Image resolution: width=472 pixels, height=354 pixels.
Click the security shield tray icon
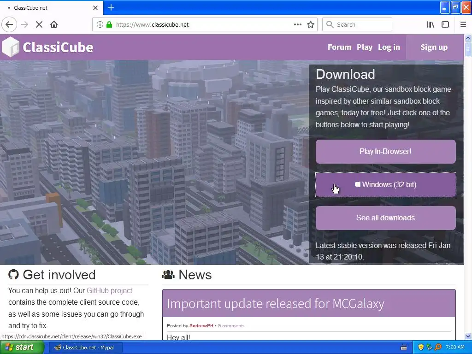421,348
